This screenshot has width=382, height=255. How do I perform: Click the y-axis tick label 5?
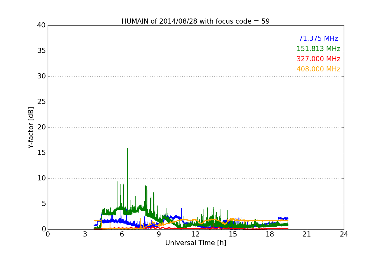click(x=43, y=204)
